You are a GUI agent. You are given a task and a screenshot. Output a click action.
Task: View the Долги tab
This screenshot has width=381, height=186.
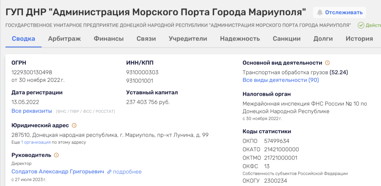coord(323,39)
